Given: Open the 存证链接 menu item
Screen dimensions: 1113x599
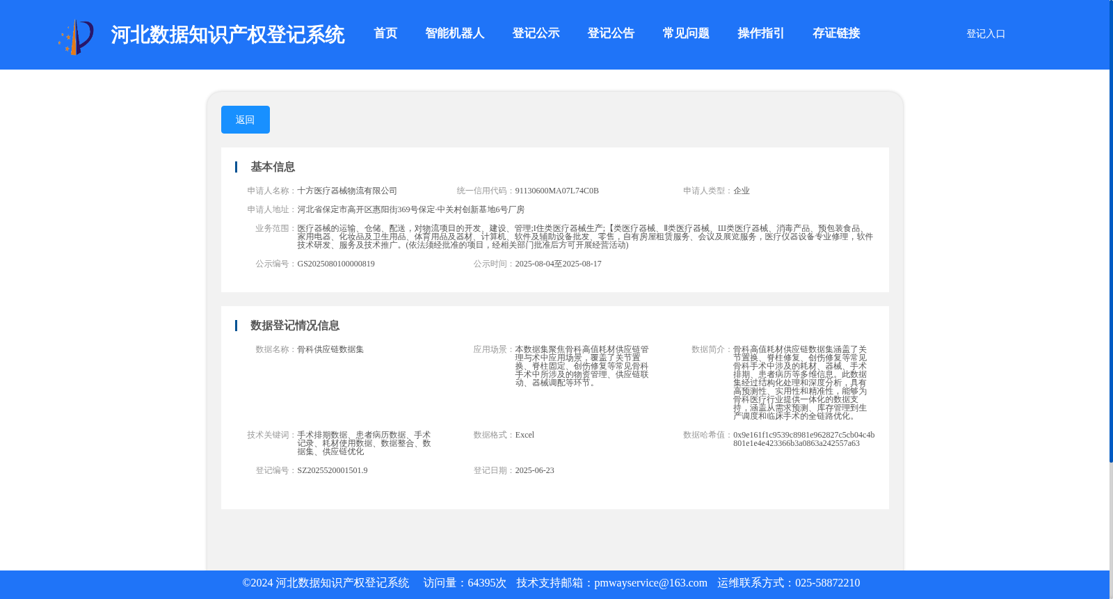Looking at the screenshot, I should 836,33.
